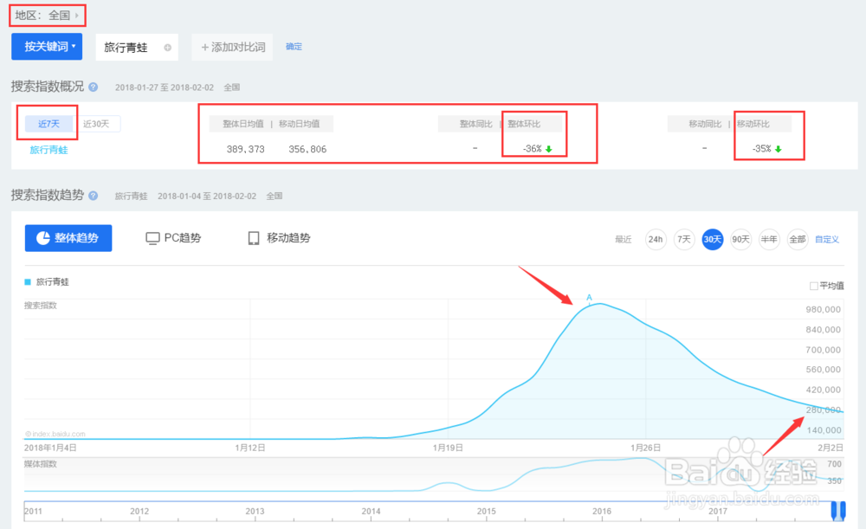Switch to the PC趋势 tab

173,238
